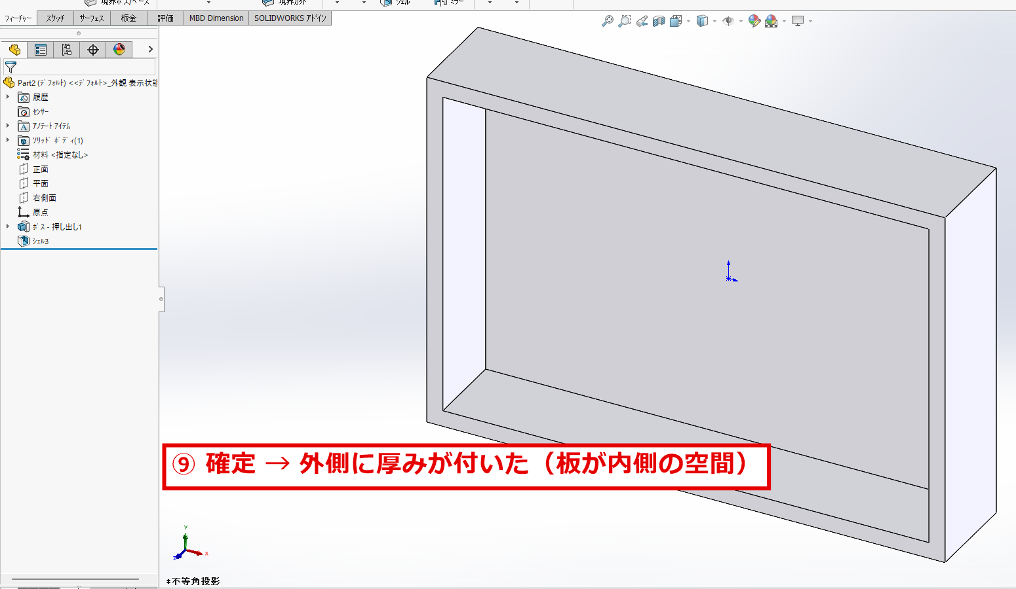Click the Hide/Show Items eye icon

coord(728,21)
